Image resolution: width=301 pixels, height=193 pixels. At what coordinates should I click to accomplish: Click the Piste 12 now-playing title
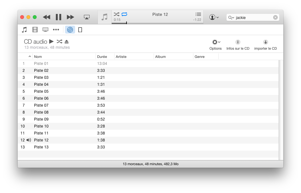tap(160, 15)
